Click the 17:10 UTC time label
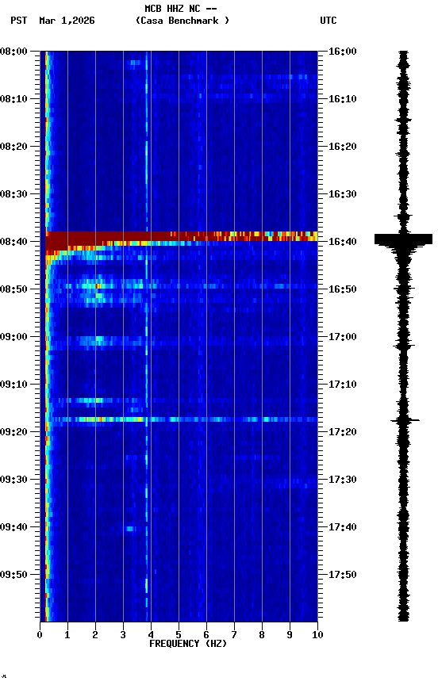438x685 pixels. pyautogui.click(x=343, y=385)
